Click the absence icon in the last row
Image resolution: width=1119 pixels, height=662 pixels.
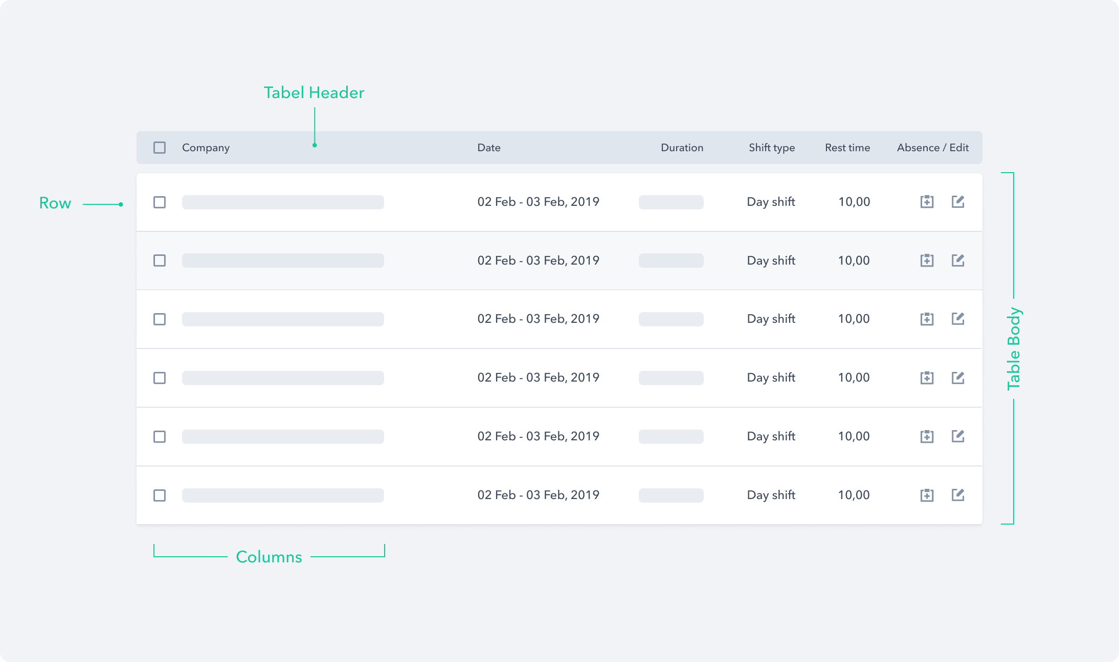coord(927,494)
